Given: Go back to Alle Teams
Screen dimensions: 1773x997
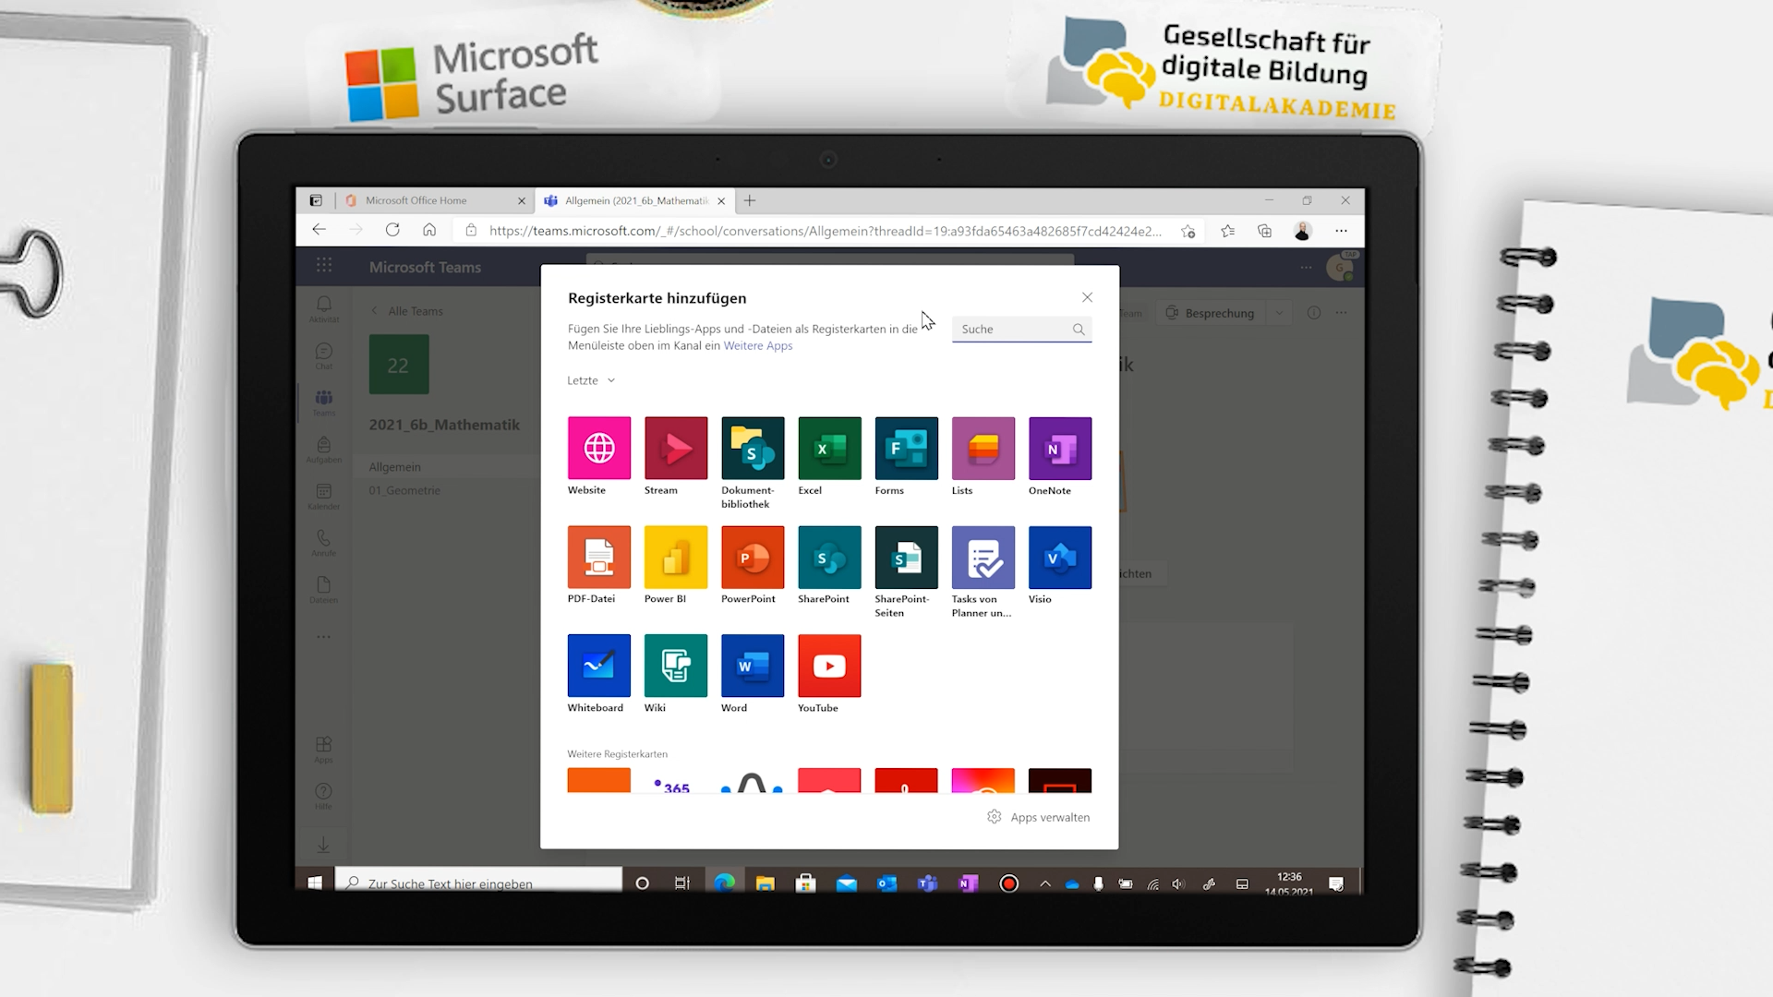Looking at the screenshot, I should point(407,311).
